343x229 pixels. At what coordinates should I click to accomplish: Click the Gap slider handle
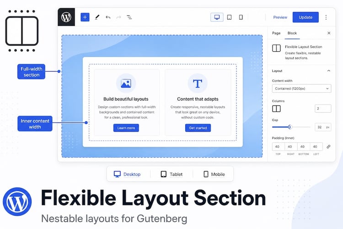tap(290, 127)
